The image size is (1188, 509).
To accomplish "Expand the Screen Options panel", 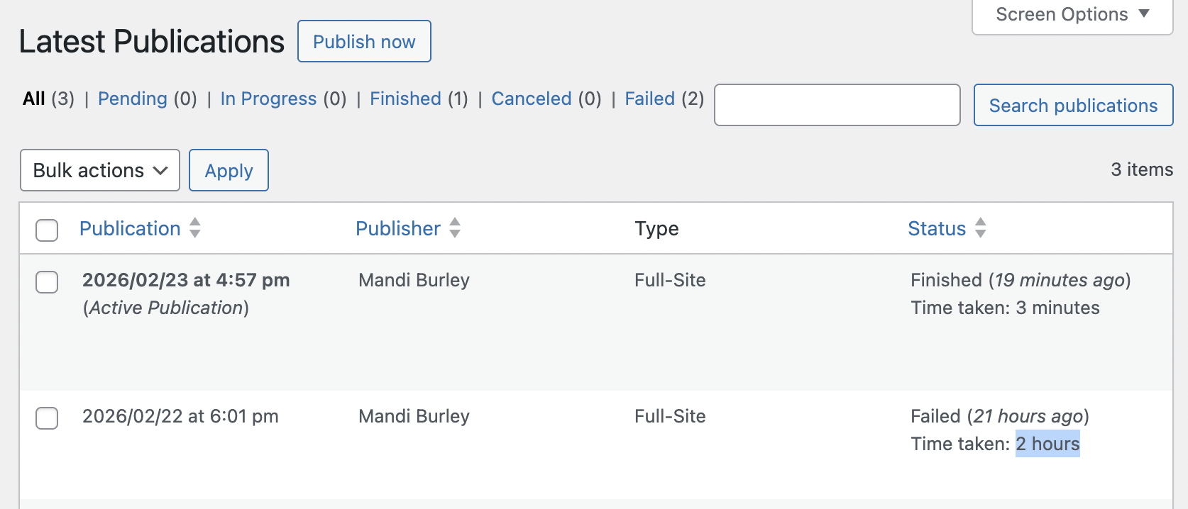I will pyautogui.click(x=1072, y=15).
